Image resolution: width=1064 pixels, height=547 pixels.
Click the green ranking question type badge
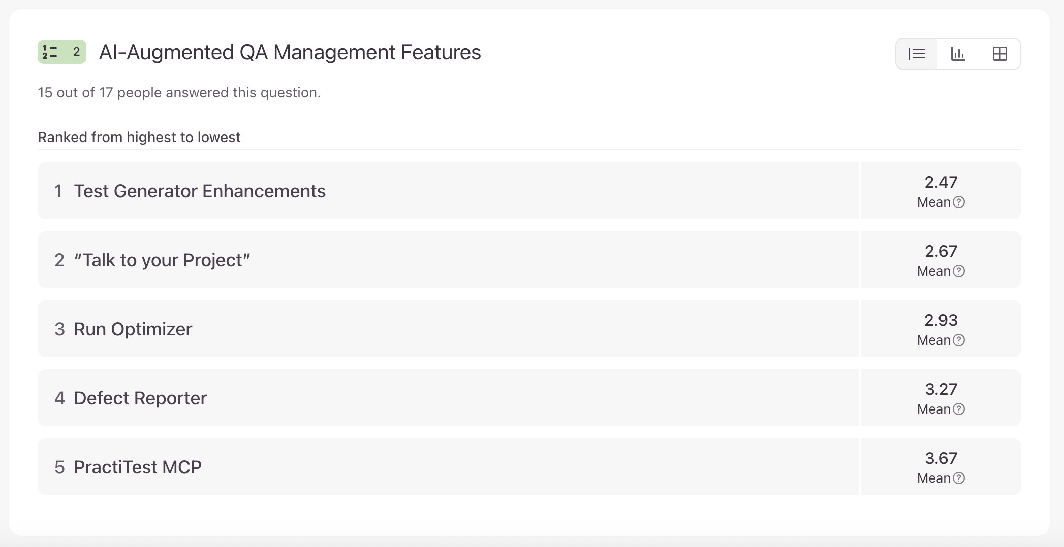pyautogui.click(x=62, y=52)
